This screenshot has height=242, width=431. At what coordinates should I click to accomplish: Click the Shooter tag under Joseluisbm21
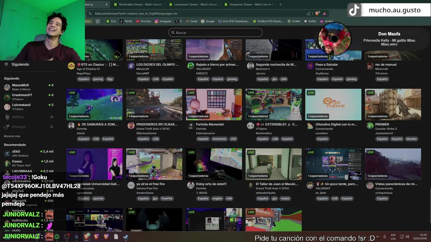point(411,139)
